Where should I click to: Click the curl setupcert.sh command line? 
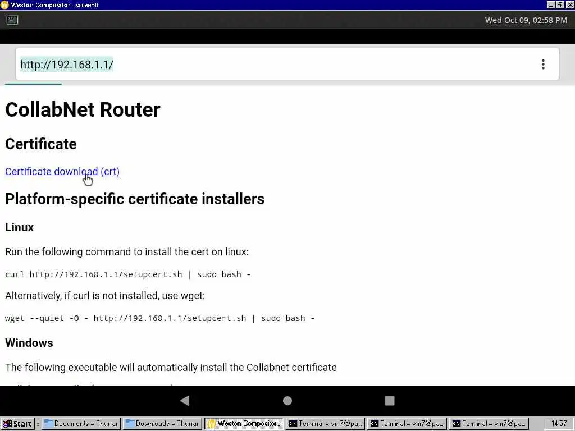[x=128, y=274]
